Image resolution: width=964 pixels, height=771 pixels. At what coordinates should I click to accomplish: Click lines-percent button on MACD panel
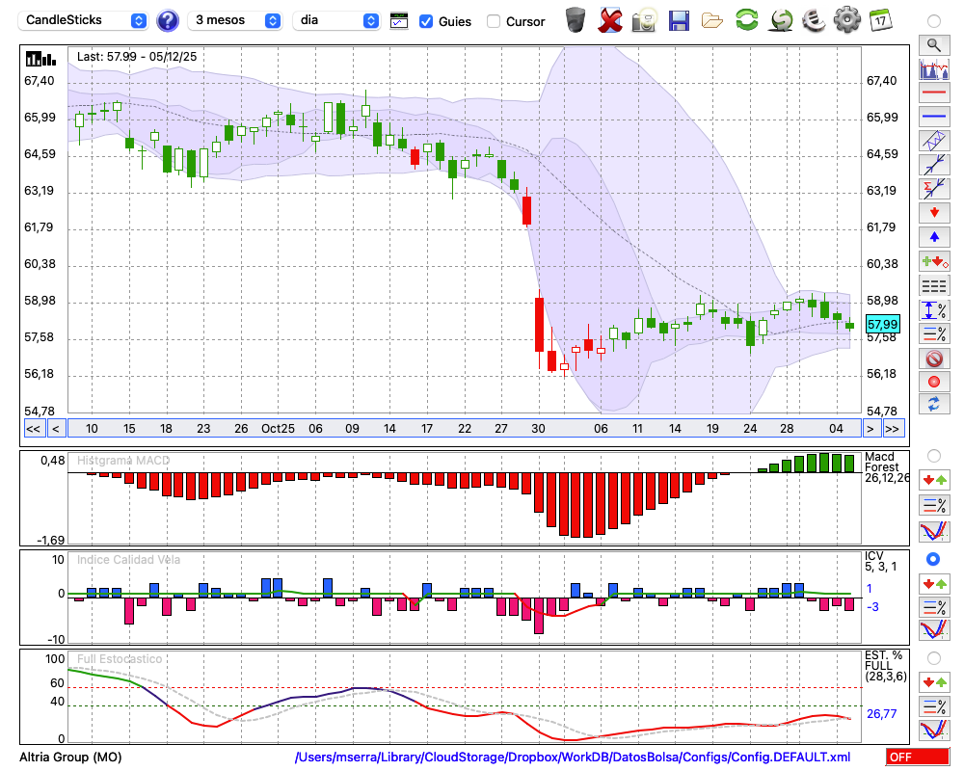click(934, 505)
